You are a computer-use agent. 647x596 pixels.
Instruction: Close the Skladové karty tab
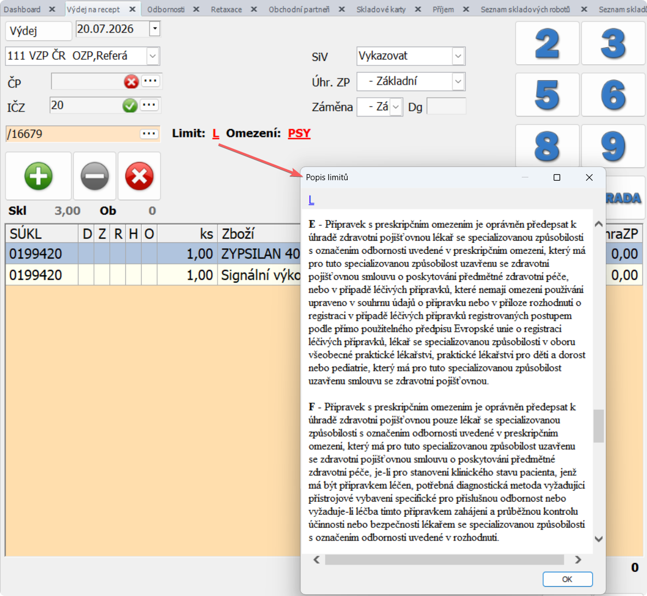point(418,9)
